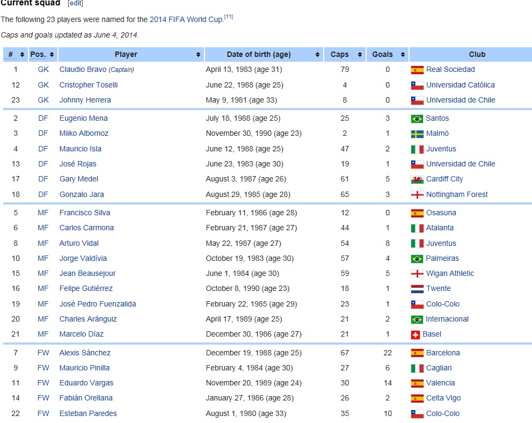Click Switzerland flag icon beside Basel
The width and height of the screenshot is (532, 423).
coord(416,335)
